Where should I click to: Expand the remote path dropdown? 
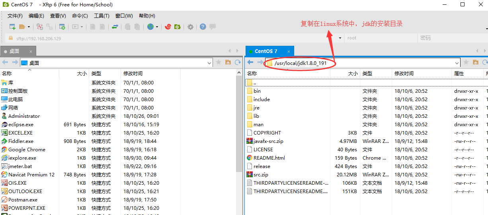(457, 63)
